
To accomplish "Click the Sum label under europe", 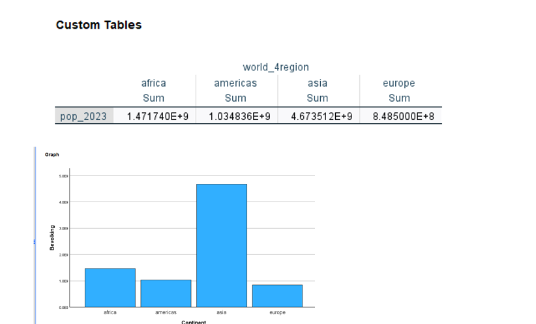I will 399,98.
